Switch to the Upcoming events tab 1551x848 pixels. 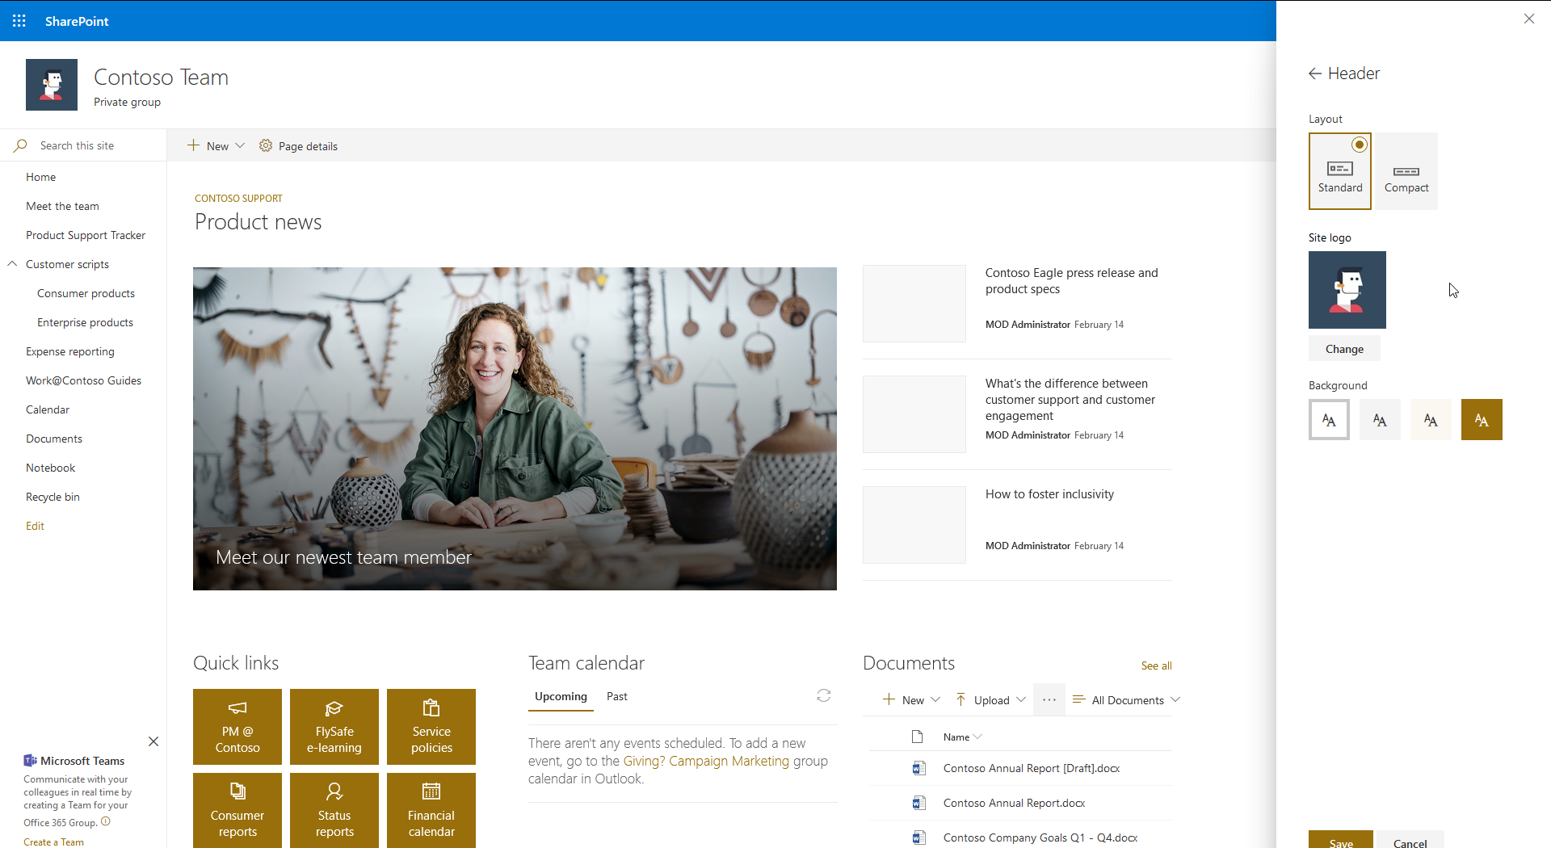561,697
